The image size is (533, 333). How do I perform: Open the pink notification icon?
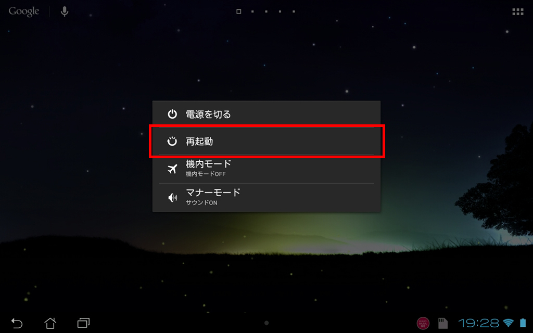(x=423, y=323)
